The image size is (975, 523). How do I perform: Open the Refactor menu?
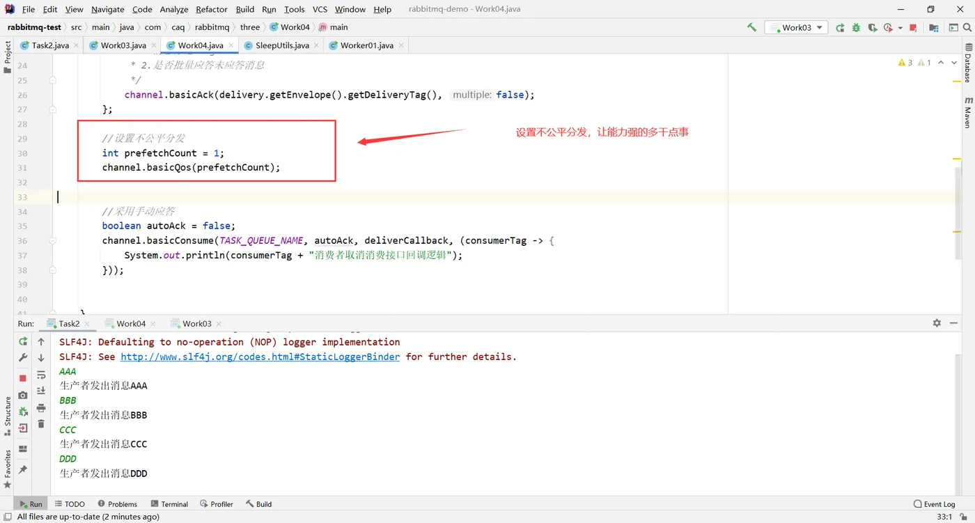(212, 9)
